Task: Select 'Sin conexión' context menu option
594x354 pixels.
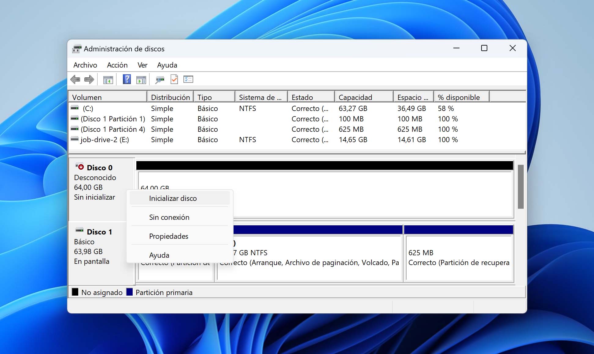Action: pos(168,217)
